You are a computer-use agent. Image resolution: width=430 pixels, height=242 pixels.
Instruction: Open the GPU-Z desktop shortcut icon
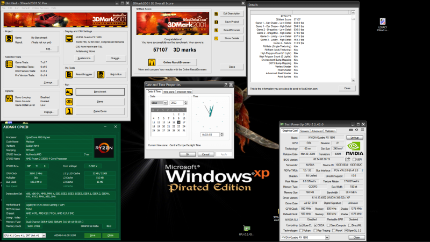point(247,228)
